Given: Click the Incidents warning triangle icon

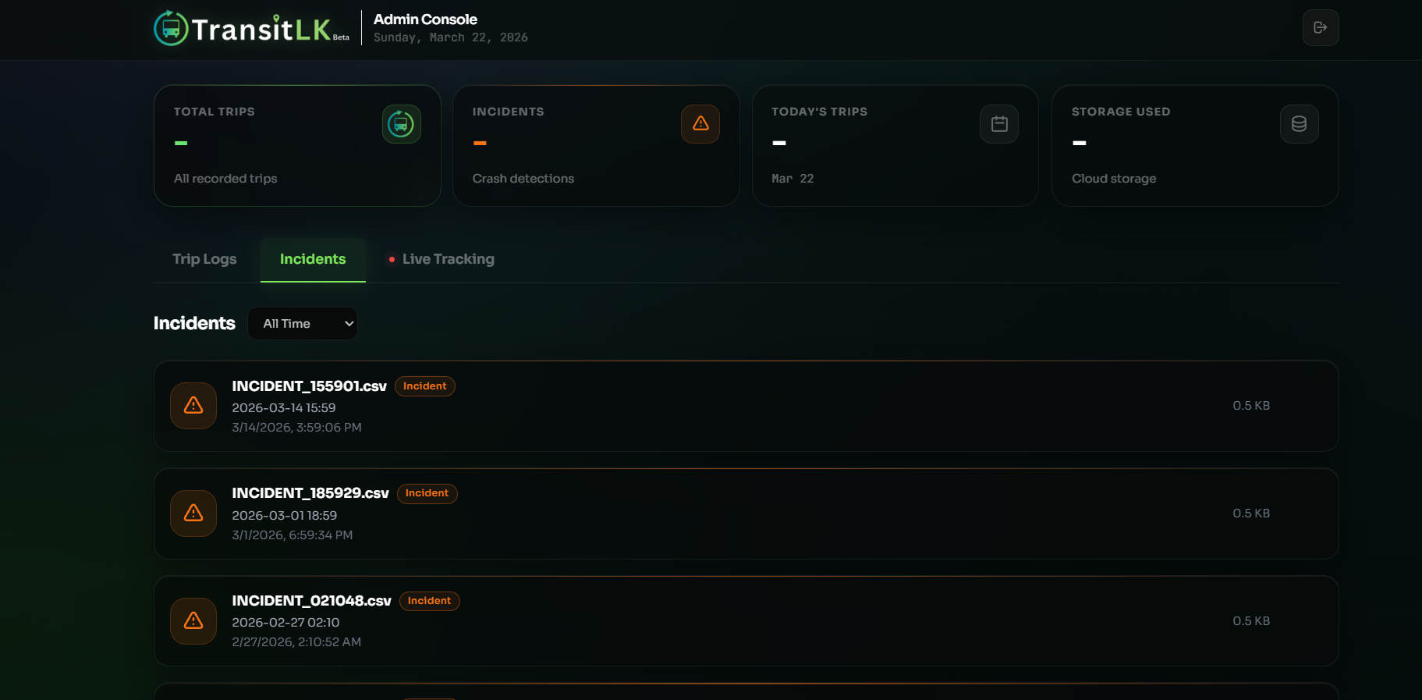Looking at the screenshot, I should coord(700,124).
